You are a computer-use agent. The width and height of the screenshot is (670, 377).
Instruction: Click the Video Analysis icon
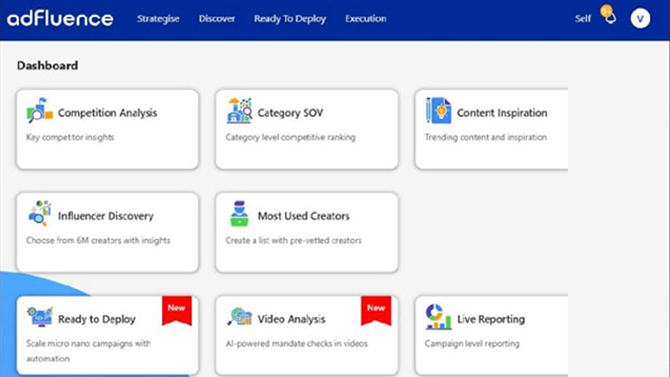click(x=240, y=318)
